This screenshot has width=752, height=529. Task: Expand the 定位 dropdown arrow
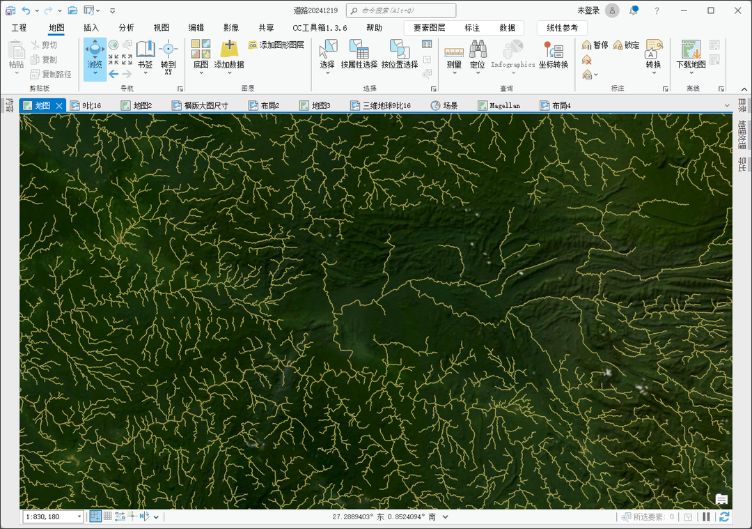pyautogui.click(x=478, y=73)
